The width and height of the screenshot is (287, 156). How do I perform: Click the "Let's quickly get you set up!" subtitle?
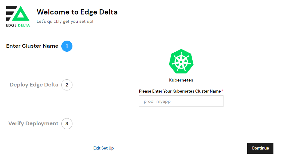point(65,21)
